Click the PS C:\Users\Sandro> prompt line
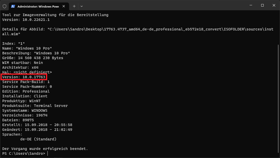The height and width of the screenshot is (158, 280). (x=24, y=153)
